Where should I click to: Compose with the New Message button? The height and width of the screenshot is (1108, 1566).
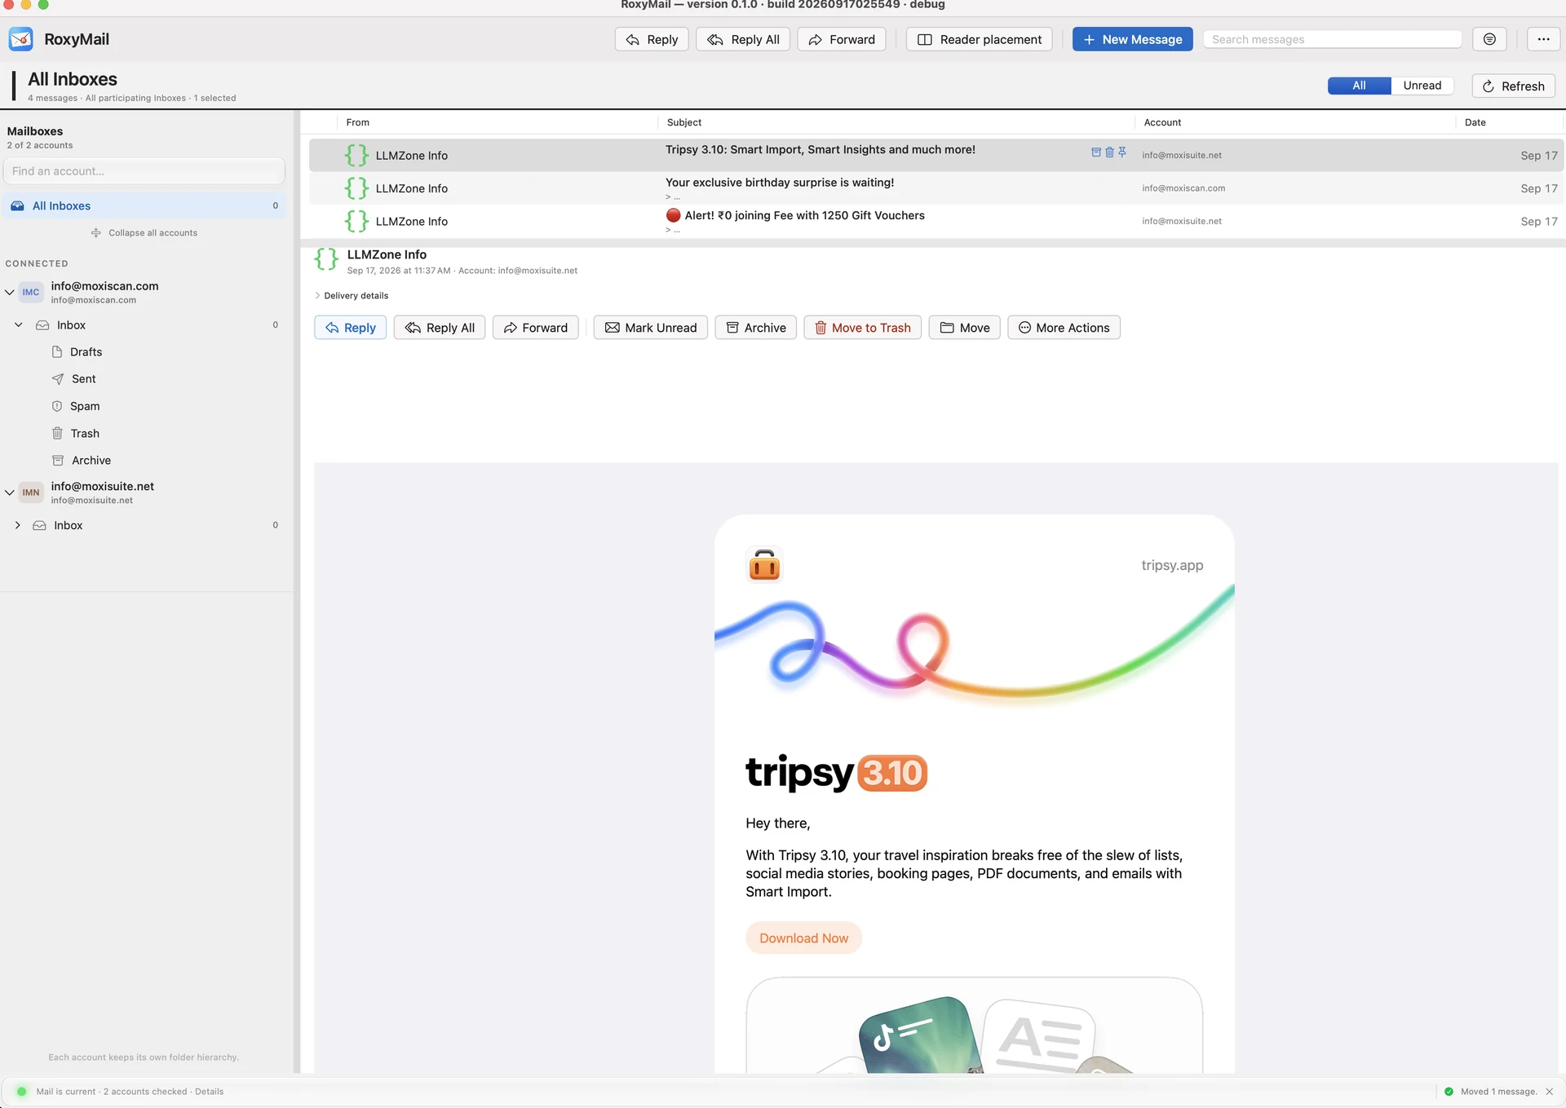click(x=1132, y=39)
